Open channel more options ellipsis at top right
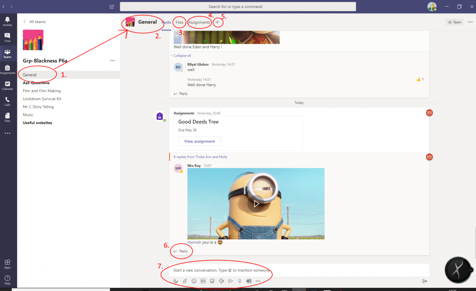The image size is (476, 291). (470, 22)
